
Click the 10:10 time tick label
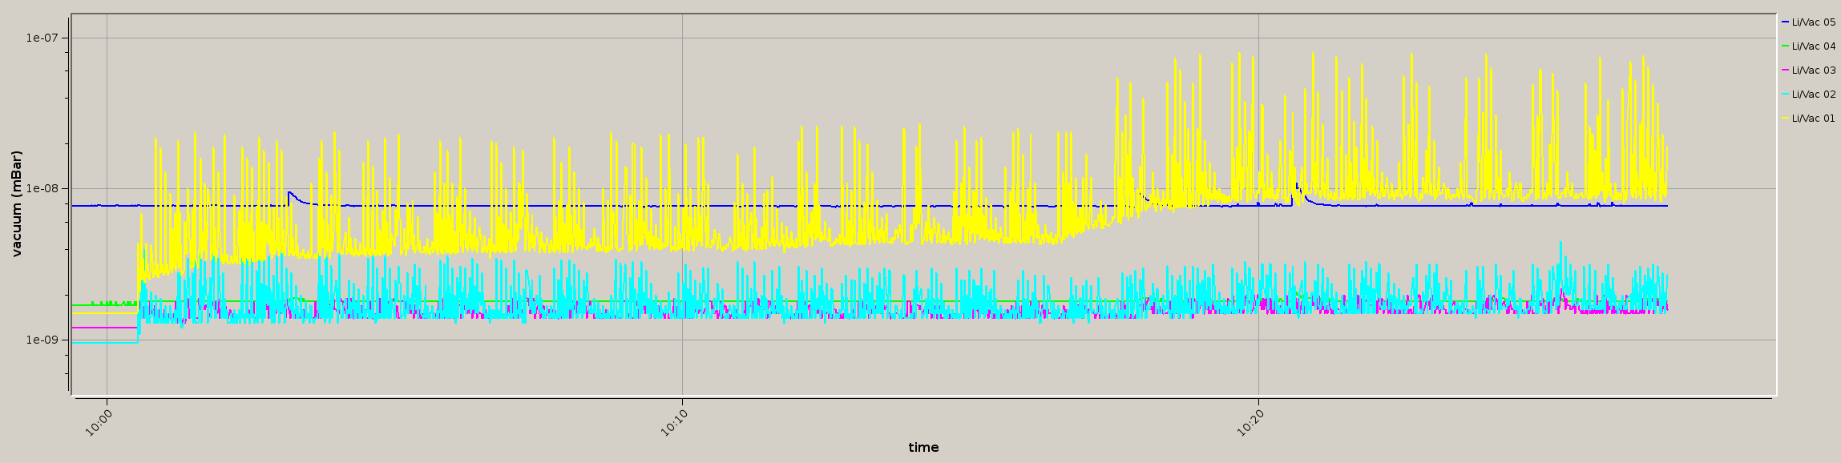coord(674,421)
